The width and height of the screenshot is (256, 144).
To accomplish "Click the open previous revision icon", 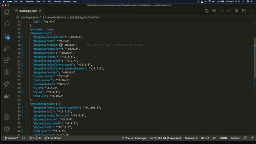I will [x=214, y=11].
